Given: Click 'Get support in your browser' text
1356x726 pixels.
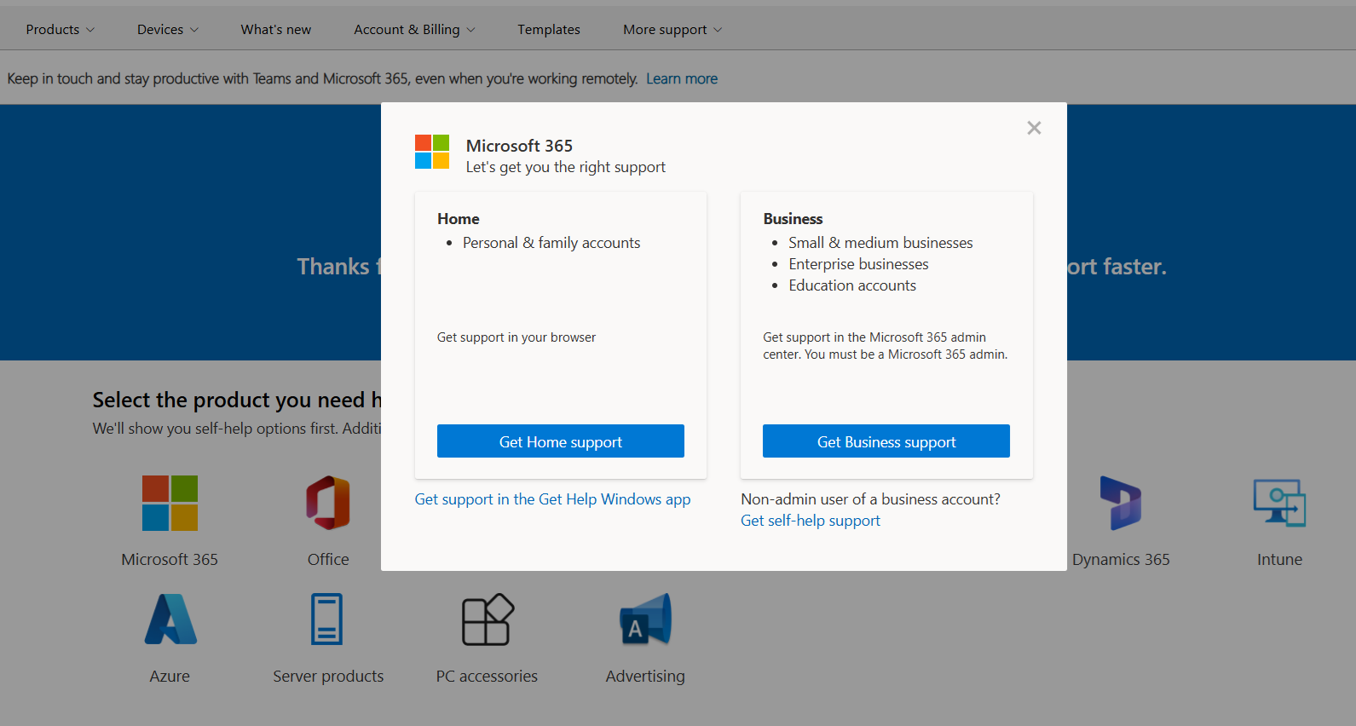Looking at the screenshot, I should [516, 337].
